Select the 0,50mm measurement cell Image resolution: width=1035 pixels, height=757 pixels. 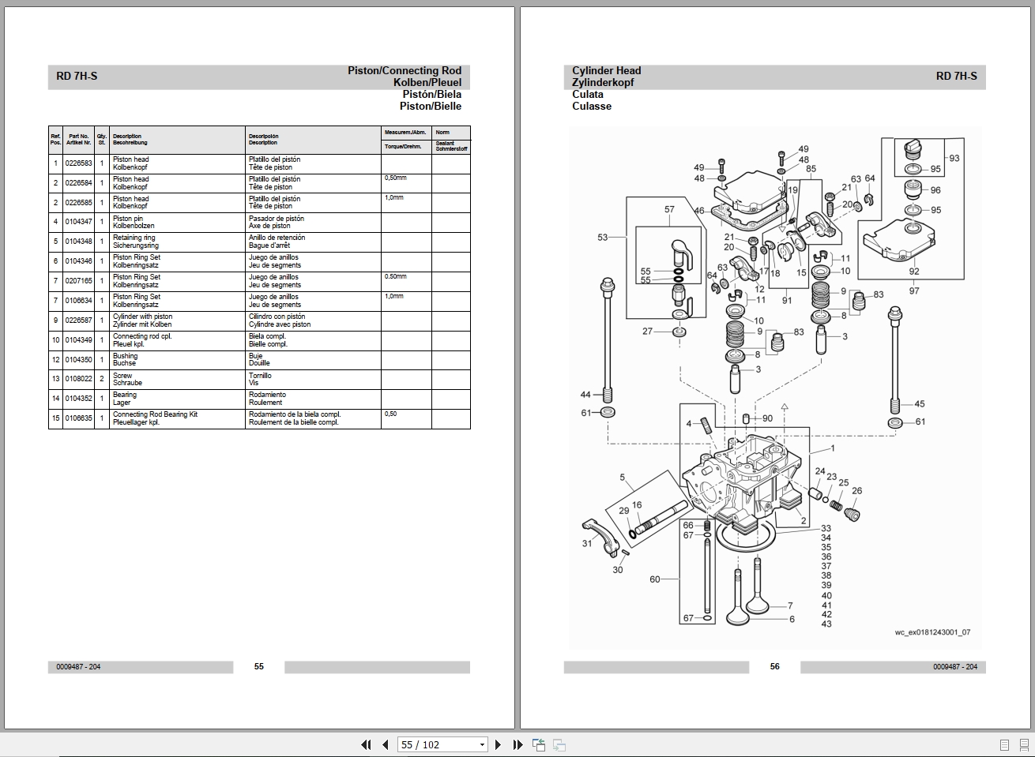393,178
